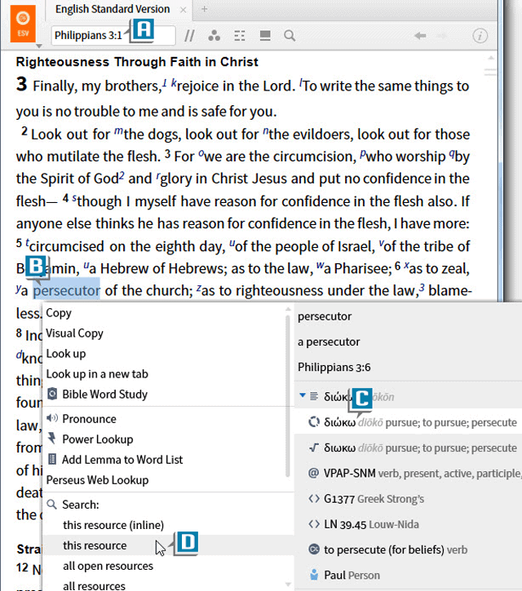Open the visual filters icon

(x=215, y=36)
